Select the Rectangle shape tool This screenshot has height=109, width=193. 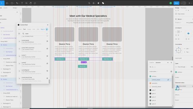[12, 3]
